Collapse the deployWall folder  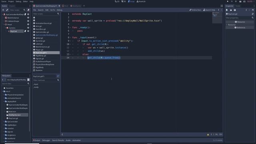[4, 101]
